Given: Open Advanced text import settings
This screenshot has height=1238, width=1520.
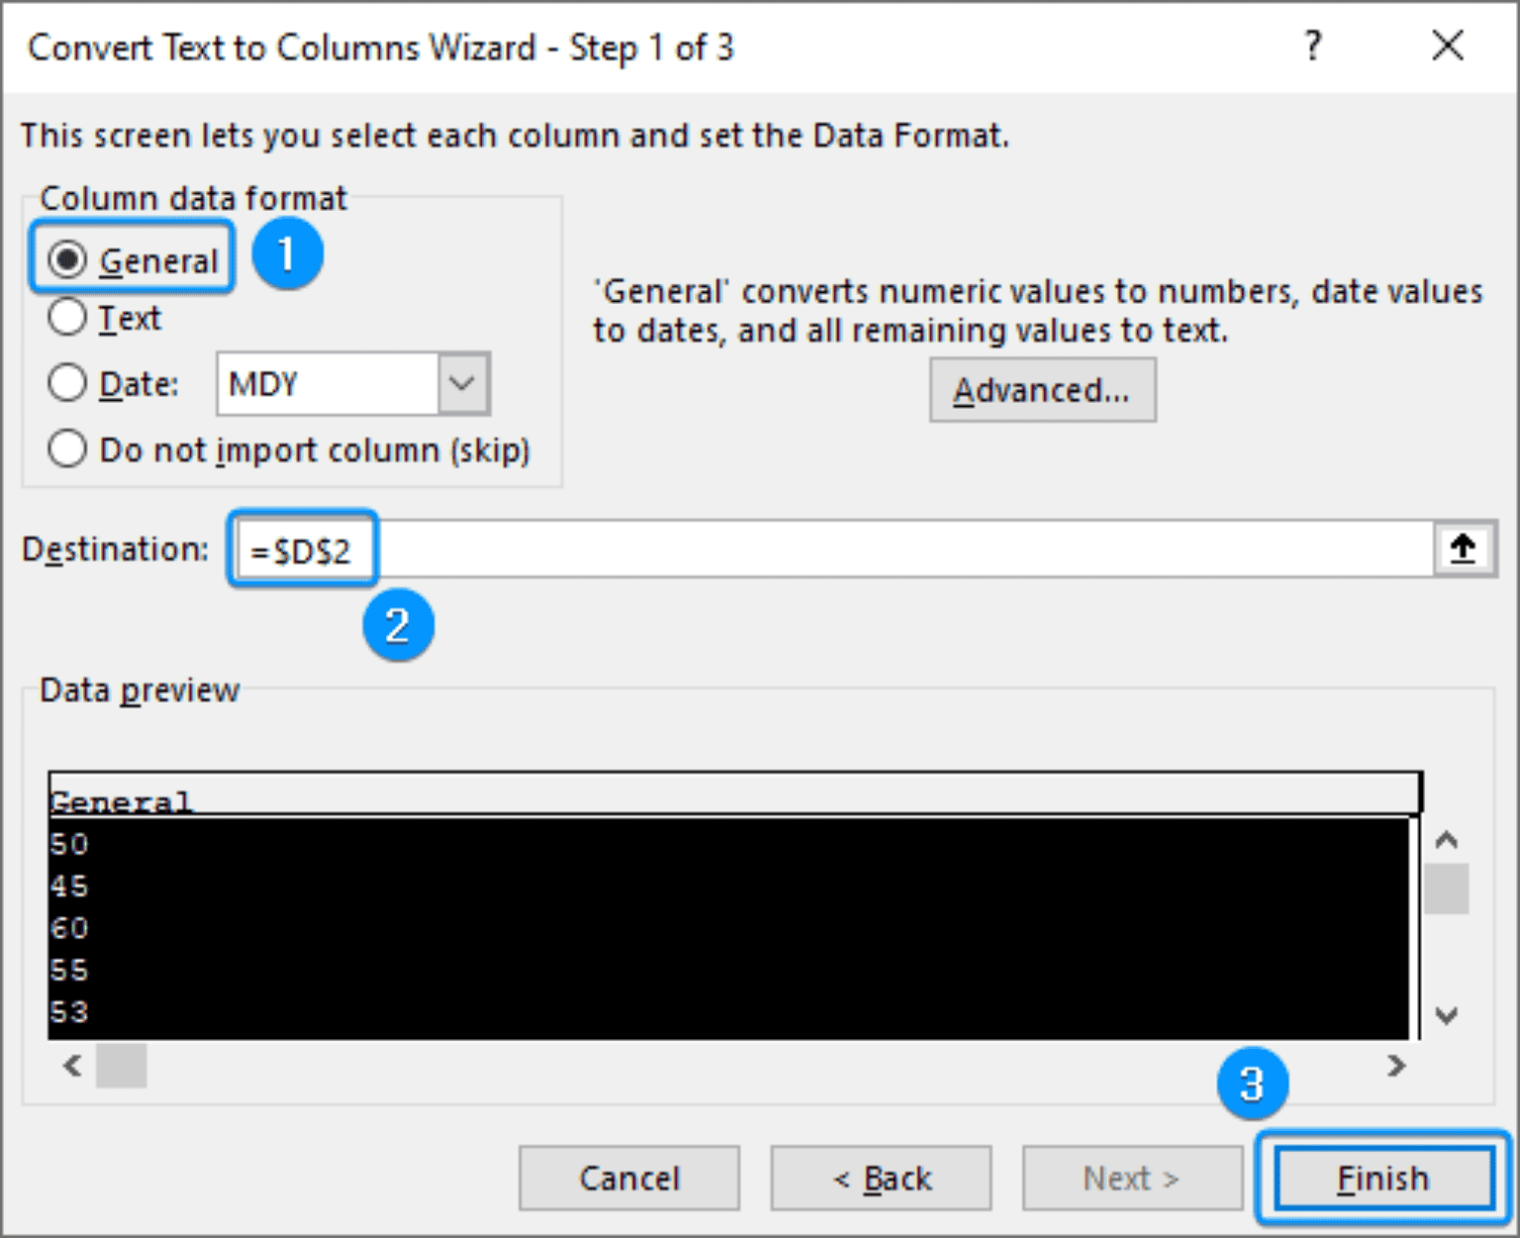Looking at the screenshot, I should pos(1042,389).
